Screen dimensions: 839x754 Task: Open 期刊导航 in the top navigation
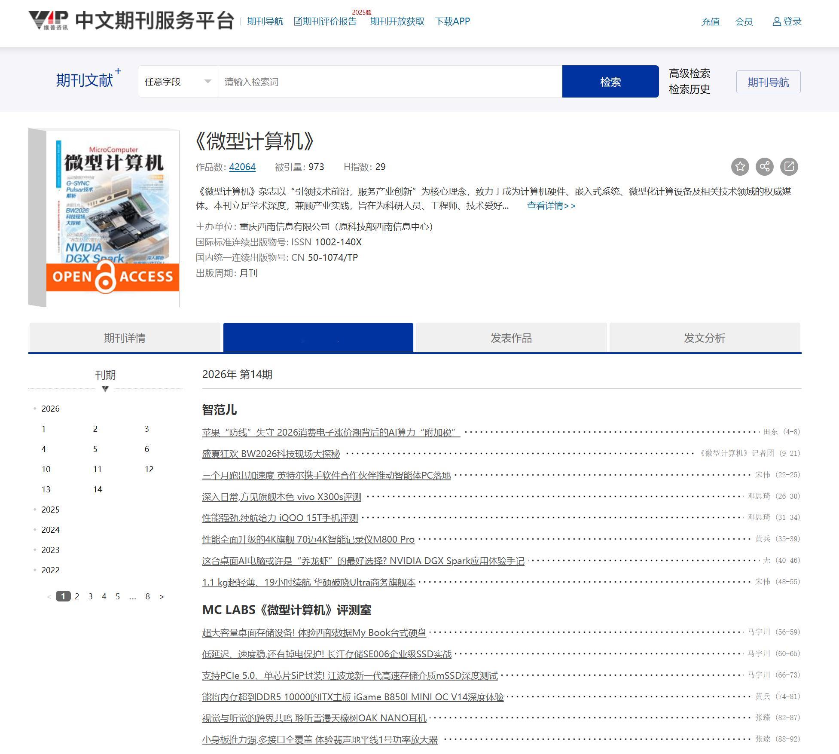[x=265, y=21]
